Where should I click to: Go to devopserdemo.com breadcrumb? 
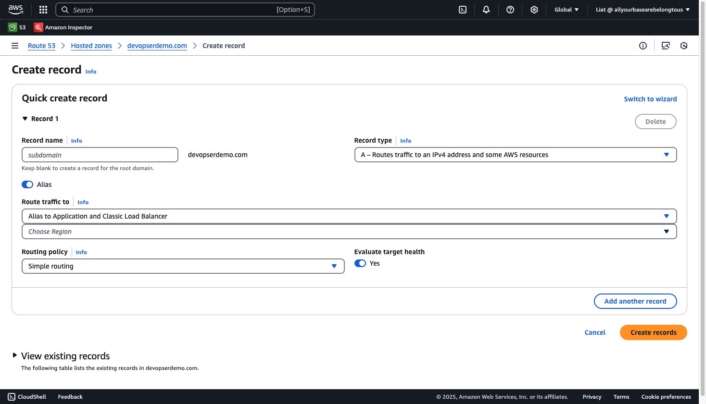[x=157, y=46]
